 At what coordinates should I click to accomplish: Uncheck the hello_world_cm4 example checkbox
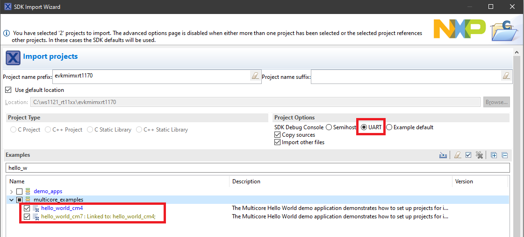(27, 209)
